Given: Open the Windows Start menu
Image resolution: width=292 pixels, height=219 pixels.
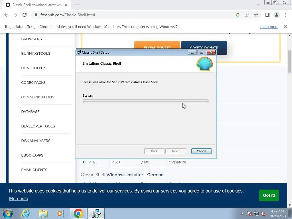Looking at the screenshot, I should (8, 213).
